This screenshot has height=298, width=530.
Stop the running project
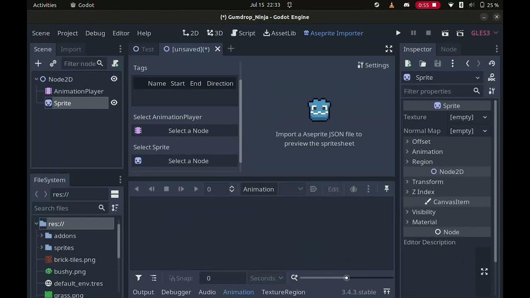[429, 33]
